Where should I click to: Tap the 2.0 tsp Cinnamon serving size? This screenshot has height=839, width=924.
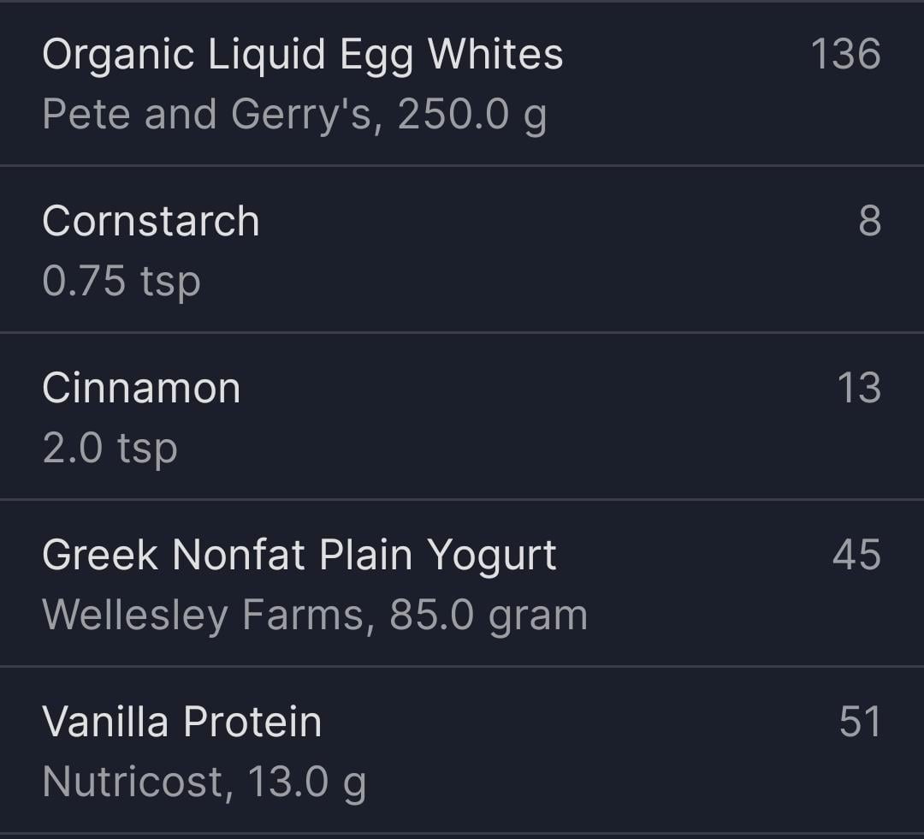(x=110, y=448)
